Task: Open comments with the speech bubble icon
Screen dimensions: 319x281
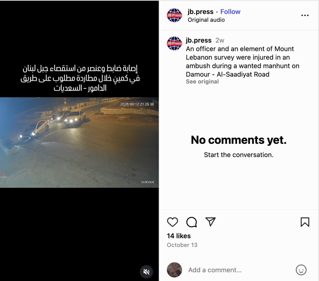Action: click(192, 222)
